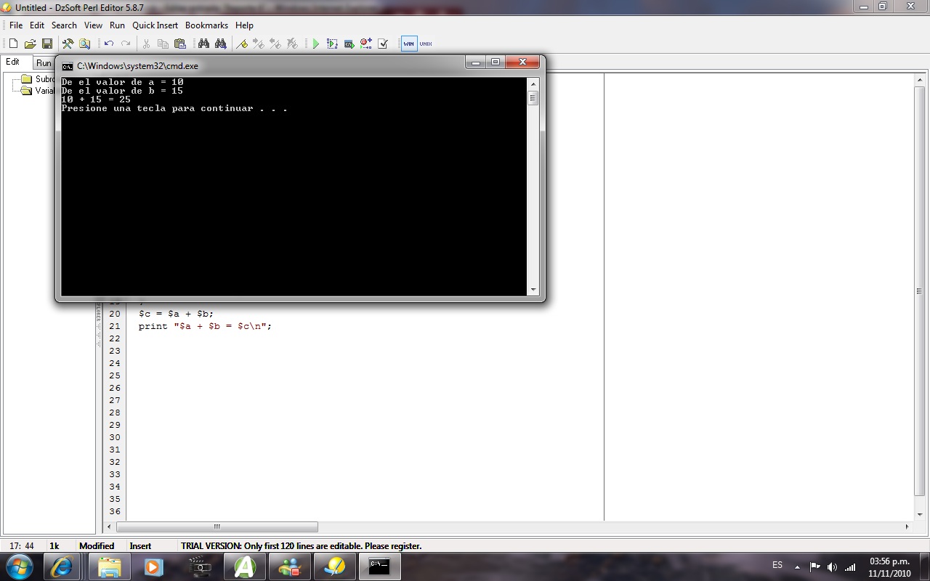This screenshot has width=930, height=581.
Task: Click the green 'A' app taskbar icon
Action: [245, 566]
